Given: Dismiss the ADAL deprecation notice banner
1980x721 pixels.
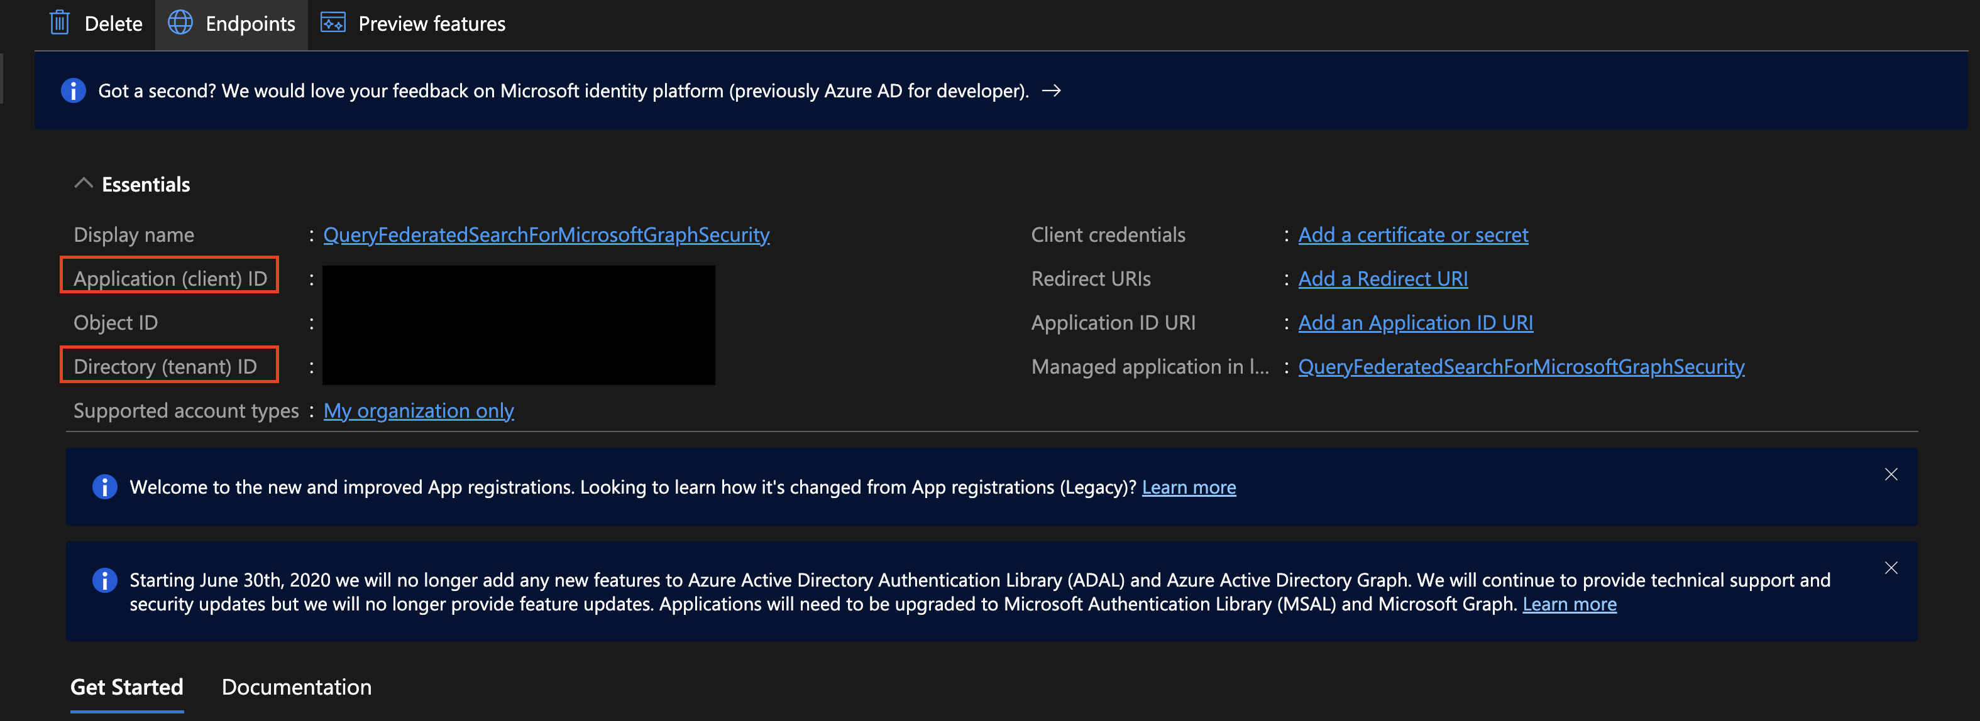Looking at the screenshot, I should [x=1891, y=568].
